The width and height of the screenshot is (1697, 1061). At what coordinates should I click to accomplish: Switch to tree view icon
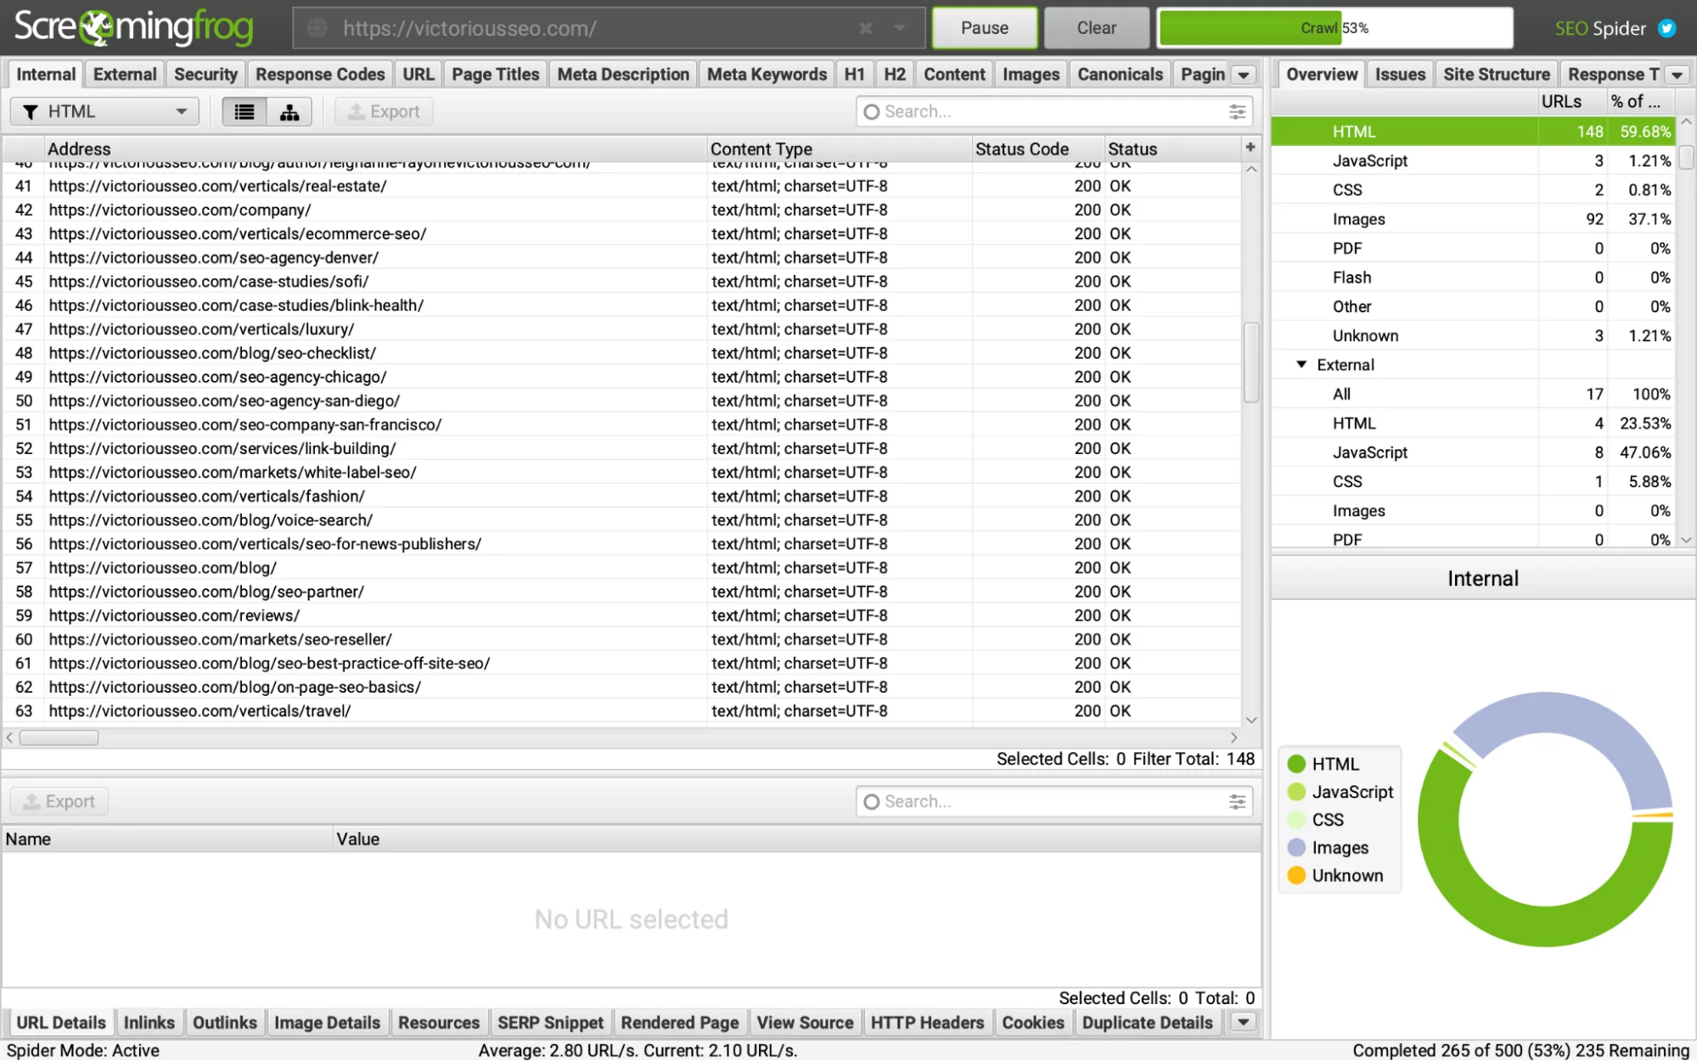point(289,112)
